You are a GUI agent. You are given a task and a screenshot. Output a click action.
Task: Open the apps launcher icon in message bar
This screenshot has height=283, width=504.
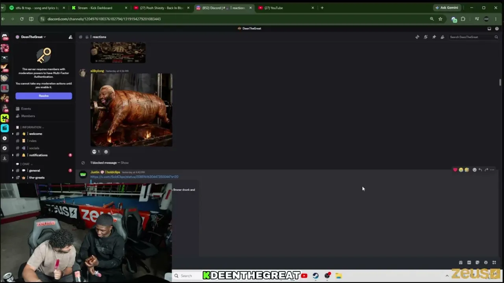494,263
